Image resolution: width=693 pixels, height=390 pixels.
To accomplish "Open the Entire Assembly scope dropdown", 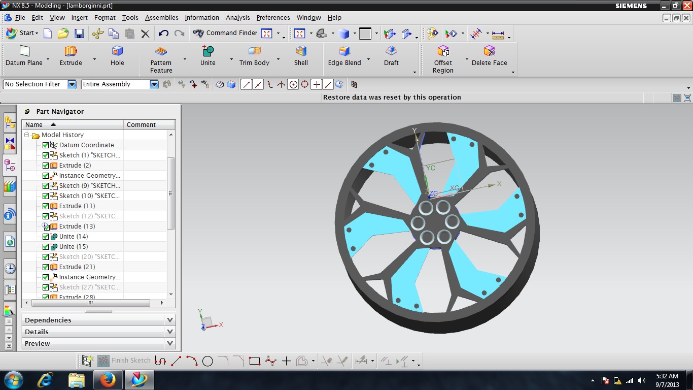I will click(x=154, y=84).
